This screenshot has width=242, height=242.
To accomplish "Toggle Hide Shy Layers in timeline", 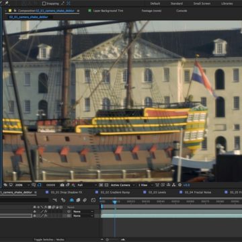I will tap(72, 200).
